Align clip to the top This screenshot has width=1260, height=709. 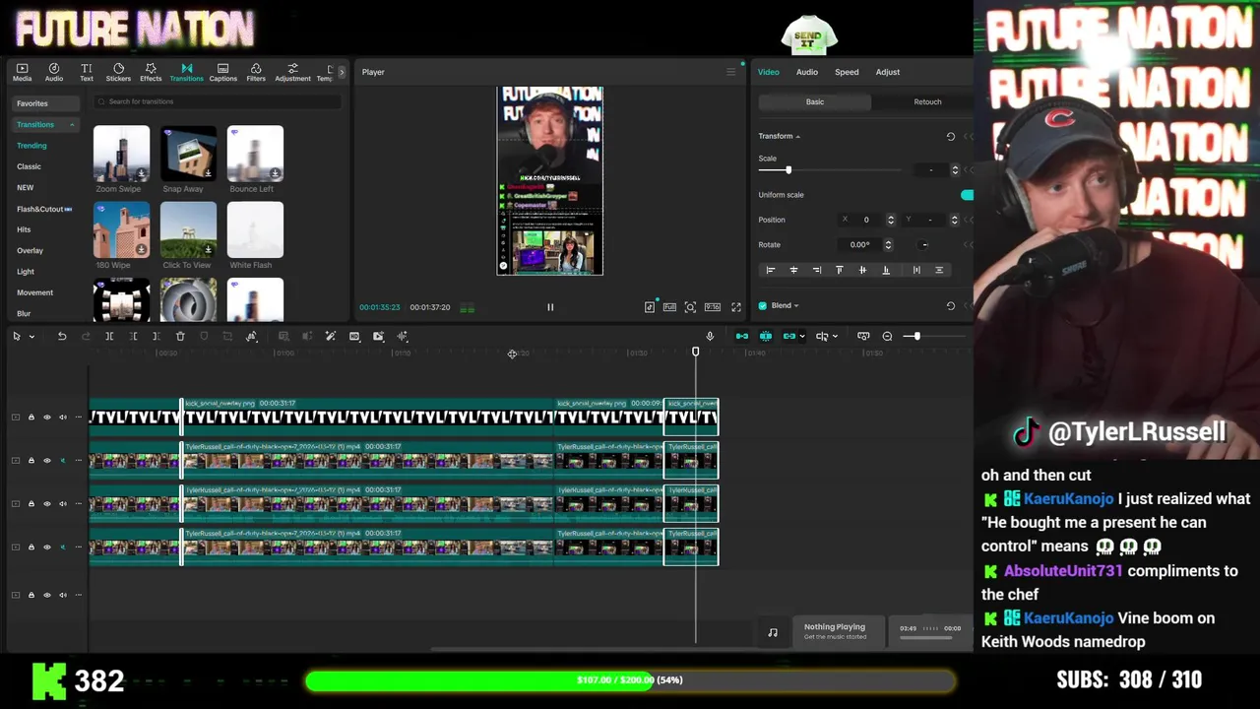point(840,270)
